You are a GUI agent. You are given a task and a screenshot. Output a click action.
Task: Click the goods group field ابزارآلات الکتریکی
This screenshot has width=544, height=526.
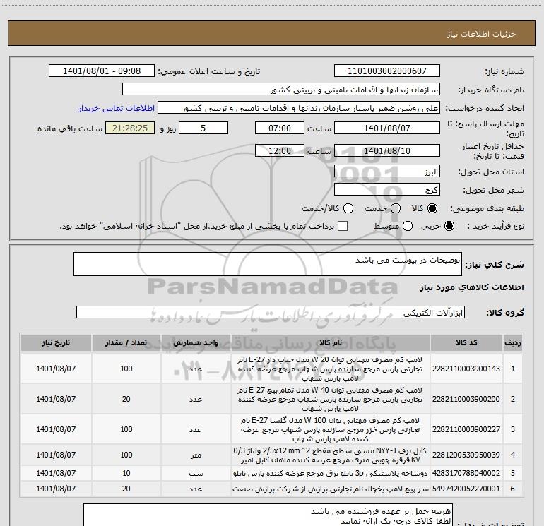tap(271, 312)
